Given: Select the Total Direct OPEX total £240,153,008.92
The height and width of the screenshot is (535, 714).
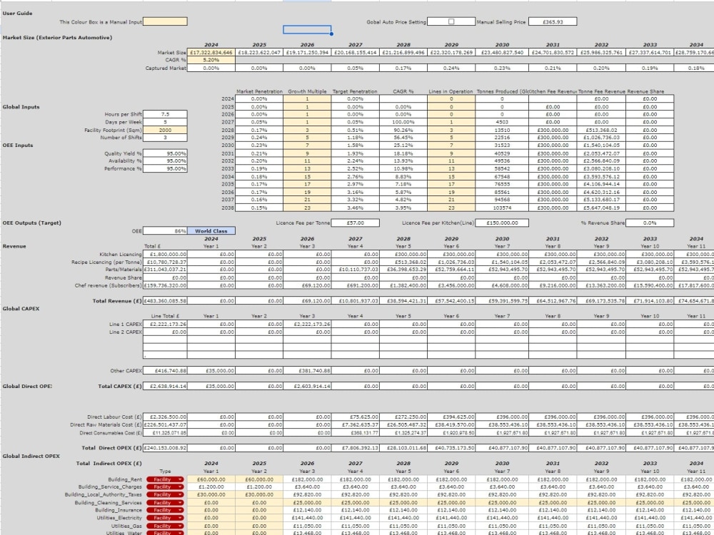Looking at the screenshot, I should click(165, 448).
